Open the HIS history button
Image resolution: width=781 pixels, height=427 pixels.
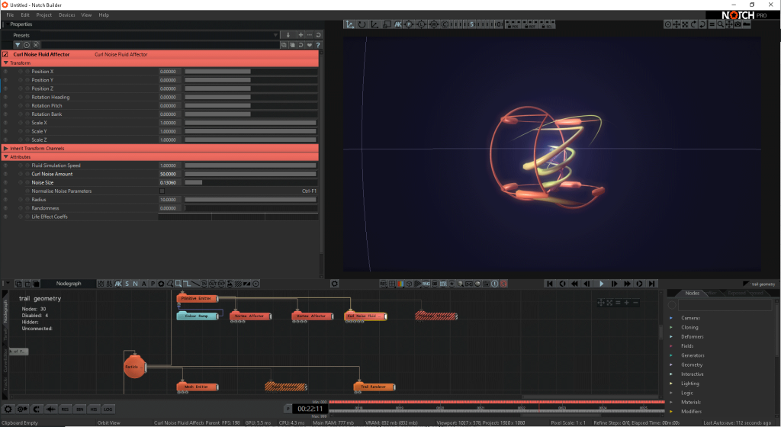pyautogui.click(x=94, y=409)
